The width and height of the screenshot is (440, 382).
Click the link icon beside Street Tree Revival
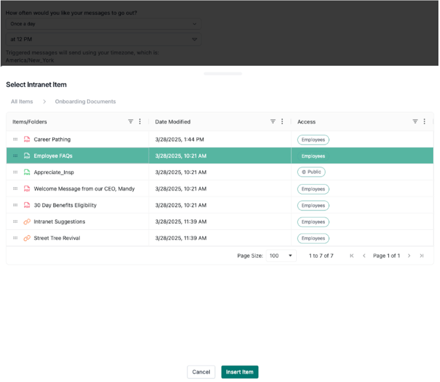(x=27, y=238)
